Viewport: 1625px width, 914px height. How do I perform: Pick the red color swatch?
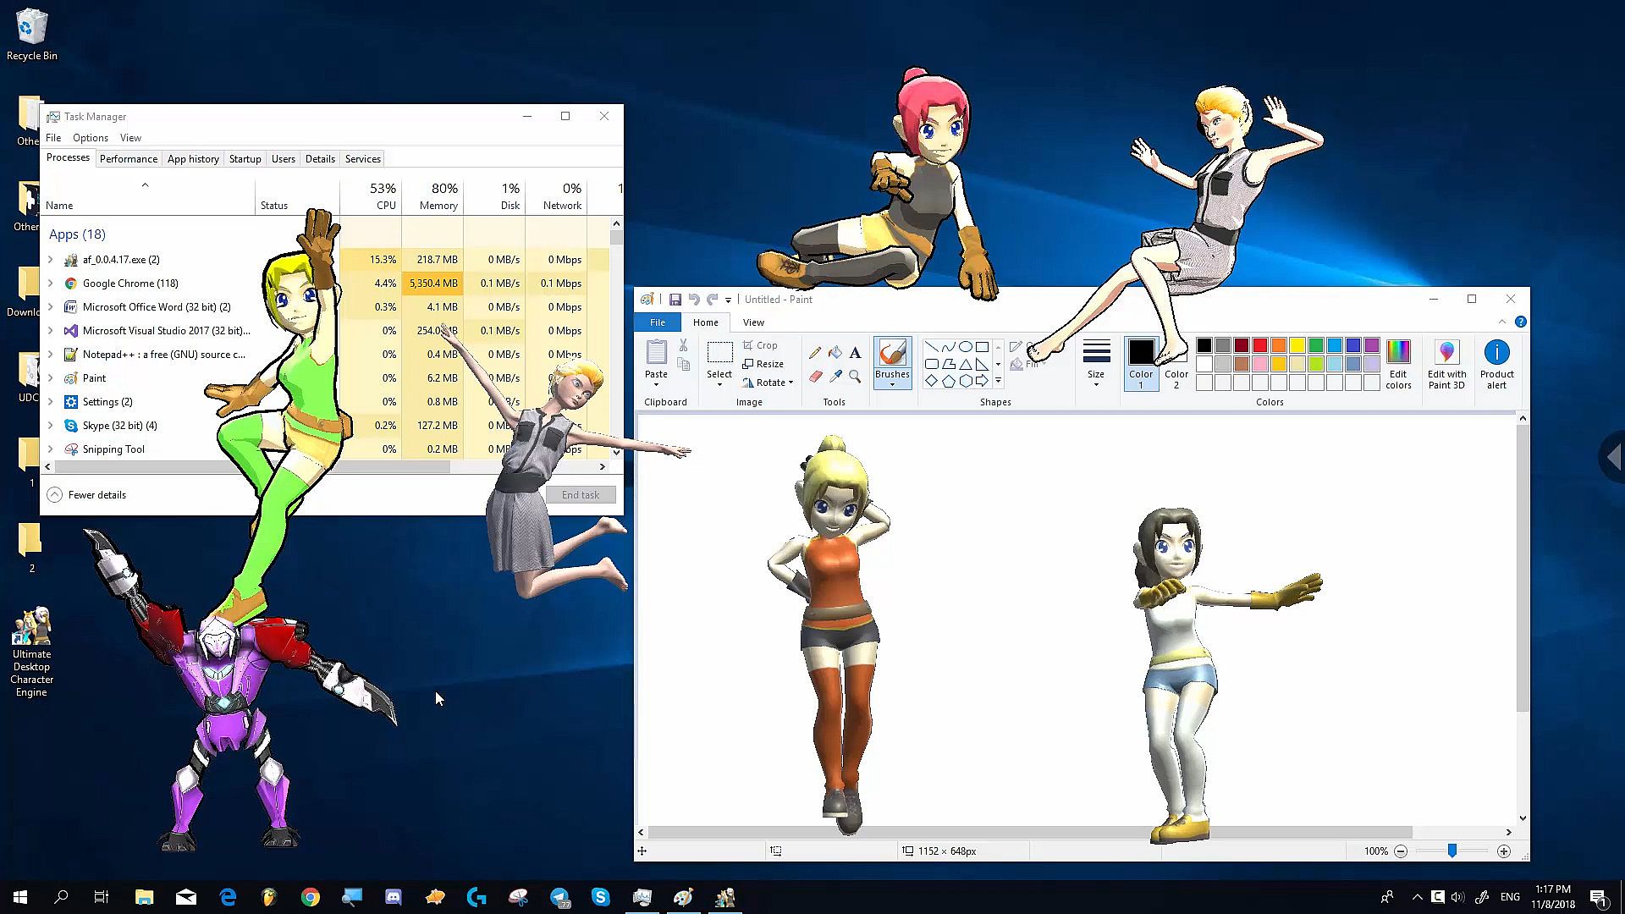click(x=1260, y=345)
